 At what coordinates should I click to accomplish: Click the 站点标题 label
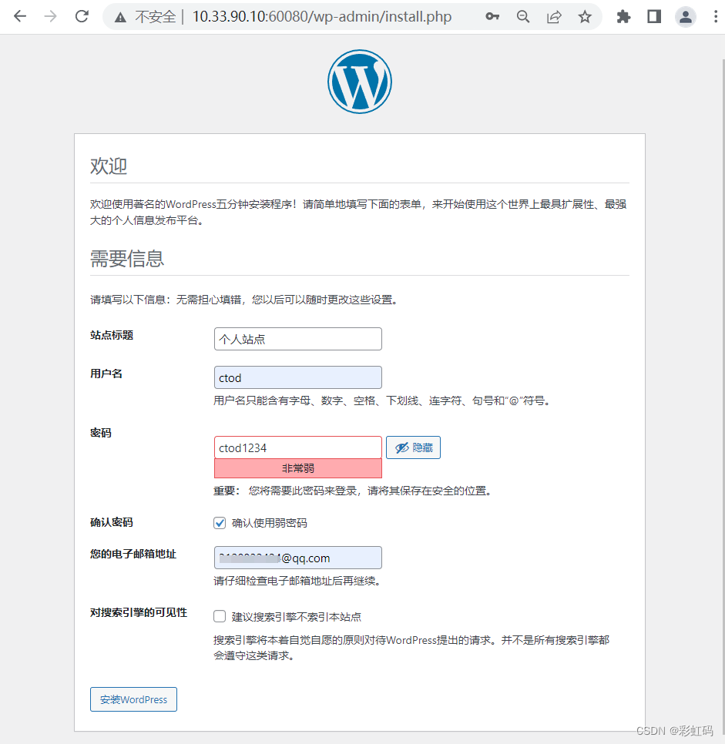[x=112, y=336]
